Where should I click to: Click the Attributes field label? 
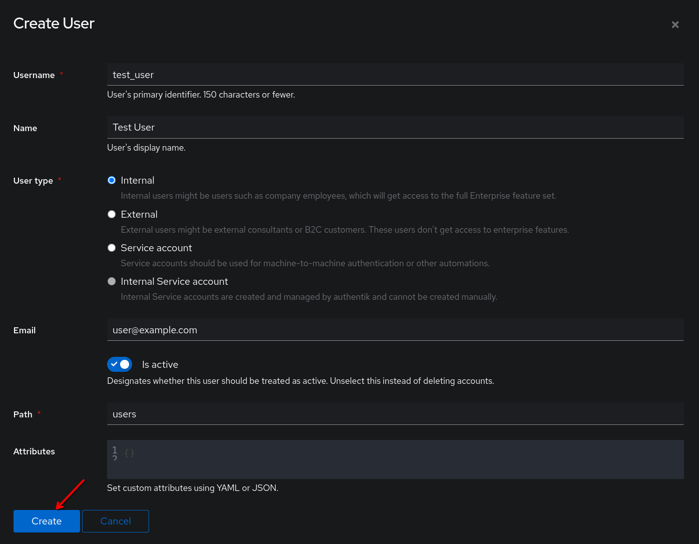[x=34, y=451]
